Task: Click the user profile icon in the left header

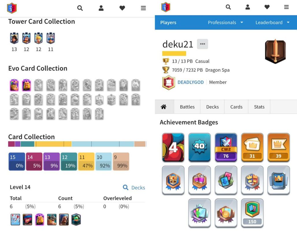Action: [x=101, y=8]
